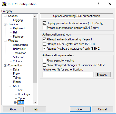Toggle Allow agent forwarding checkbox
Viewport: 116px width, 114px height.
pos(44,60)
